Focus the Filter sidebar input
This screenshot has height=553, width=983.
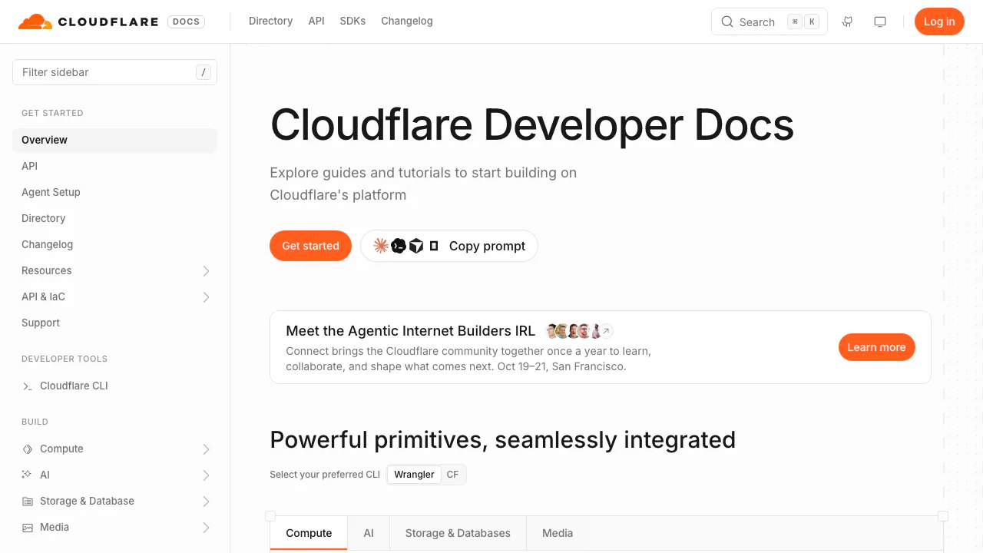pos(114,72)
